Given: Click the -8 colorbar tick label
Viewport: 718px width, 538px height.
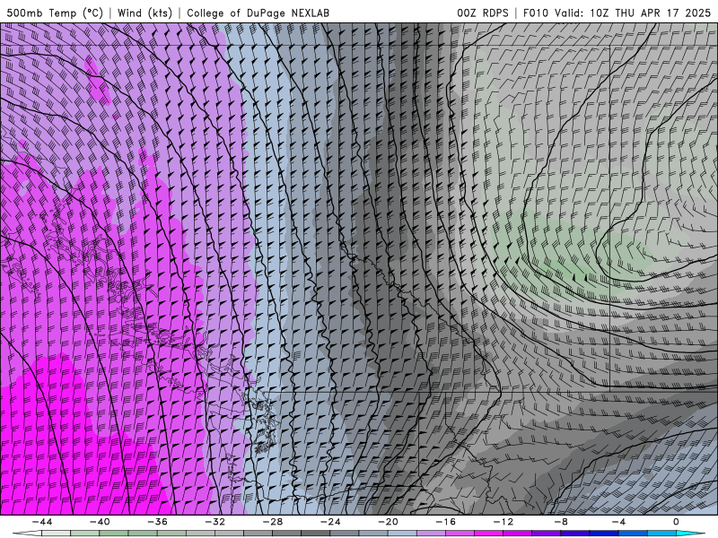Looking at the screenshot, I should click(561, 522).
